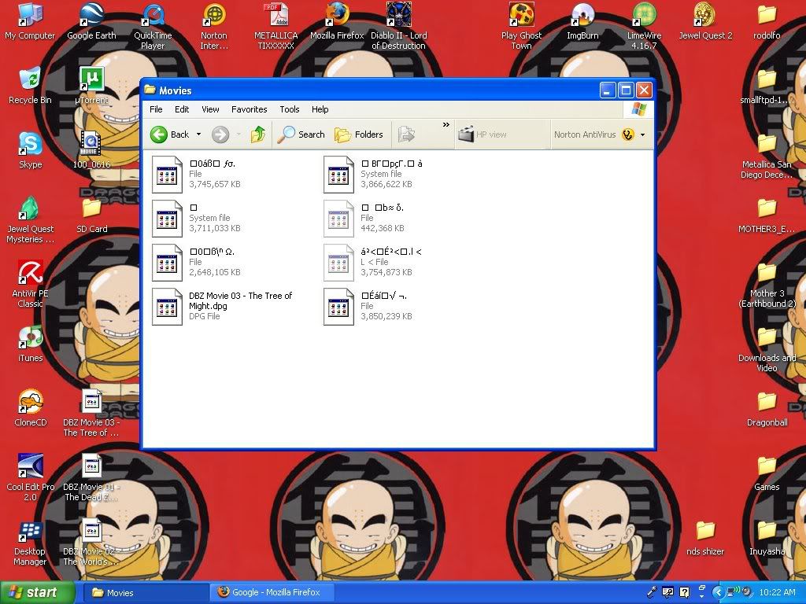Image resolution: width=806 pixels, height=604 pixels.
Task: Click the Back arrow in Movies window
Action: (x=159, y=134)
